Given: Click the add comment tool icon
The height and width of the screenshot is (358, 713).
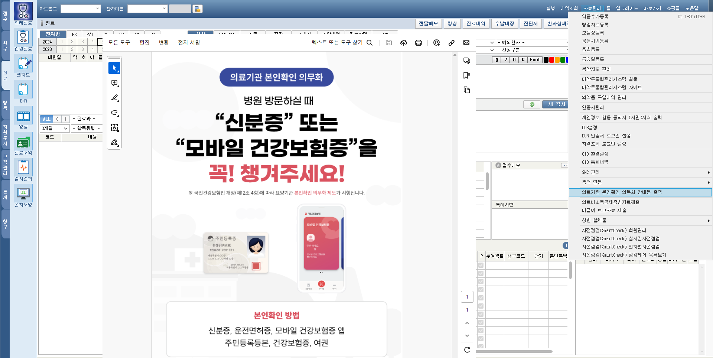Looking at the screenshot, I should click(x=114, y=83).
